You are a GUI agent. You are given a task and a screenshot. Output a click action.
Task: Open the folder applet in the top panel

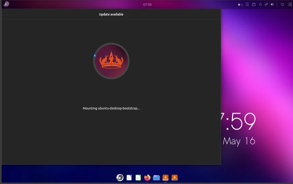(x=254, y=4)
